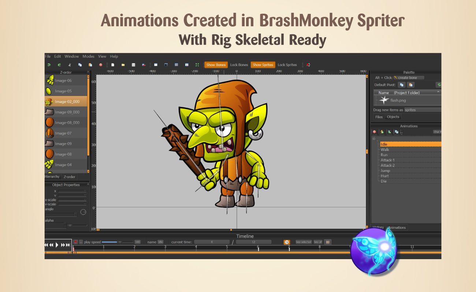Collapse the animations tree root expander
476x292 pixels.
tap(374, 139)
